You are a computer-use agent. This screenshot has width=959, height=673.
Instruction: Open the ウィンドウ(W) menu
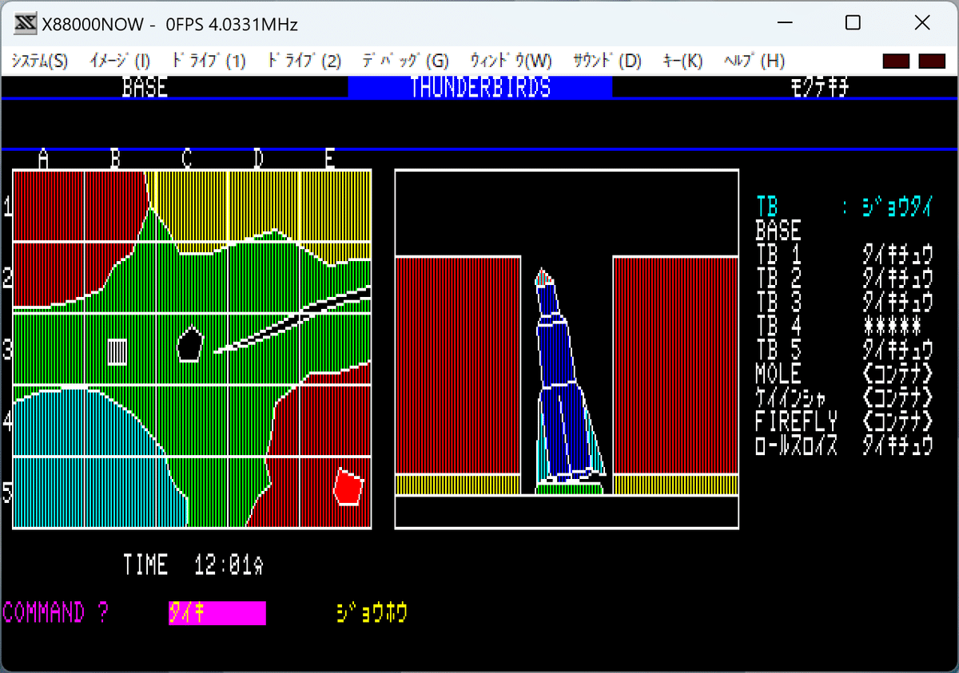511,61
